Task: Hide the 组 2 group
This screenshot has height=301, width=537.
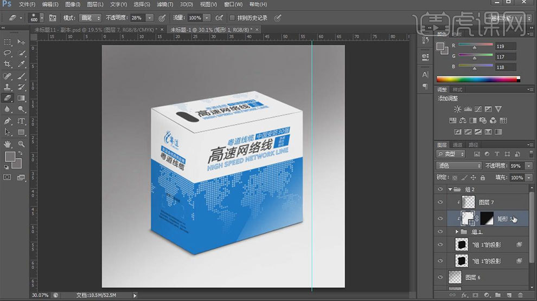Action: pyautogui.click(x=440, y=189)
